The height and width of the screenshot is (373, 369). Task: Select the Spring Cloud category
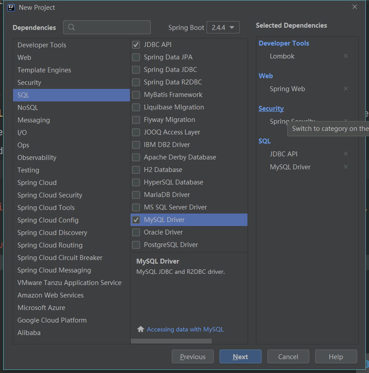71,183
